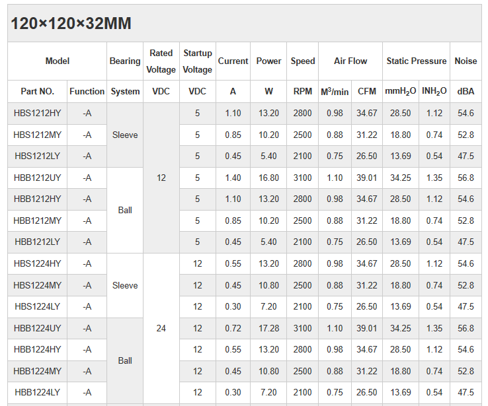
Task: Click the 1.40 current value cell
Action: (x=233, y=178)
